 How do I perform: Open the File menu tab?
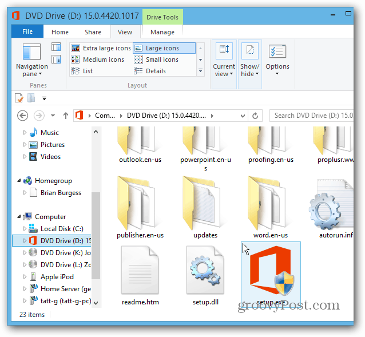pos(27,31)
